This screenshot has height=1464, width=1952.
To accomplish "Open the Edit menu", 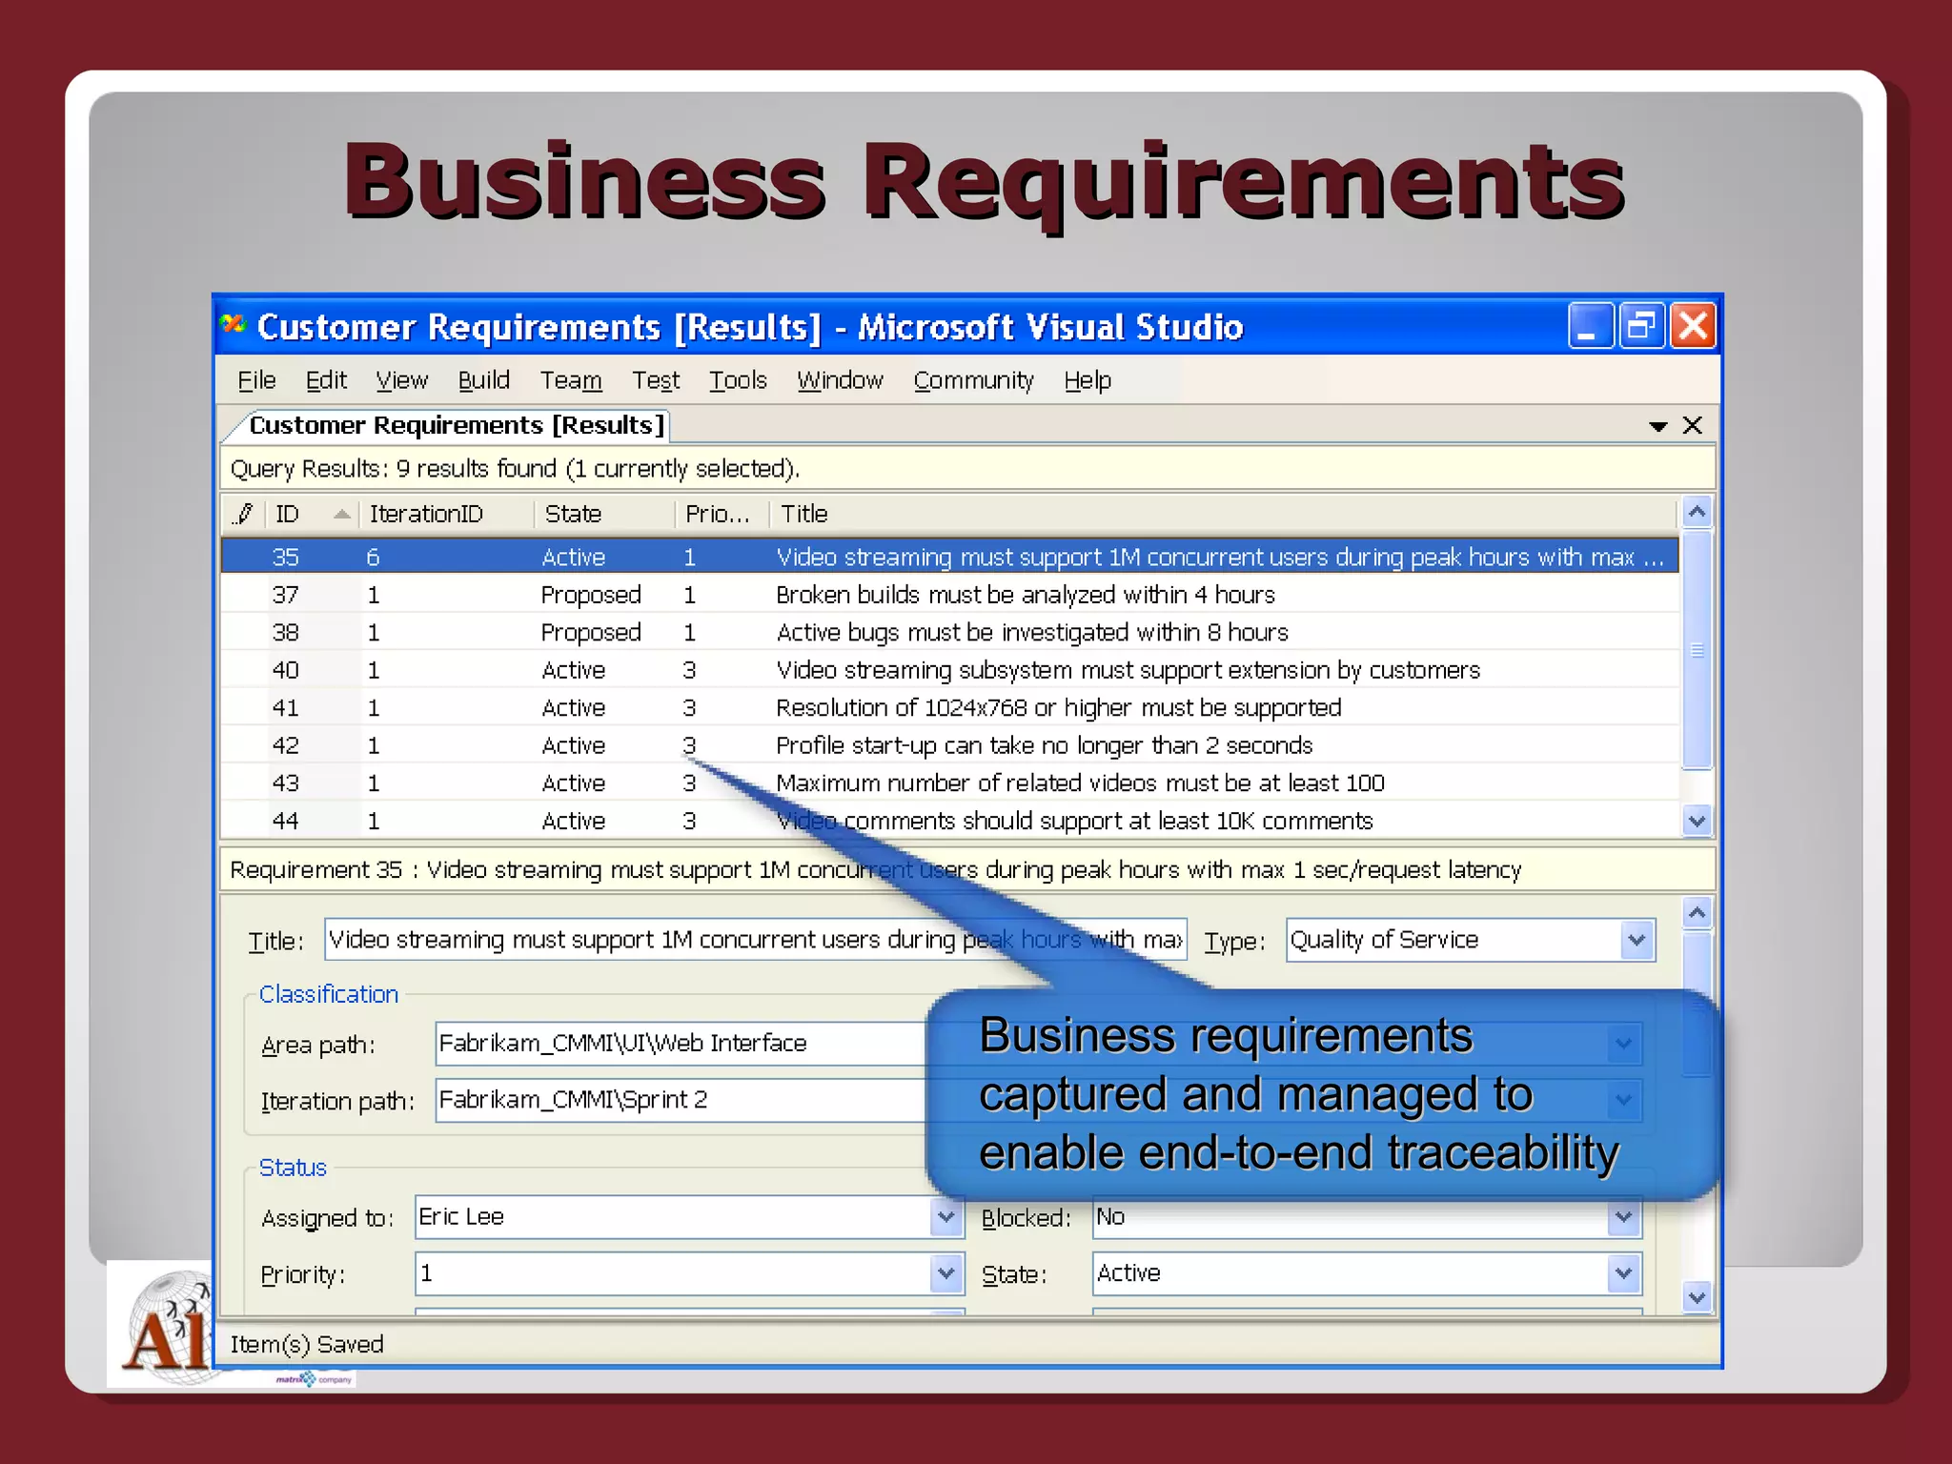I will coord(326,380).
